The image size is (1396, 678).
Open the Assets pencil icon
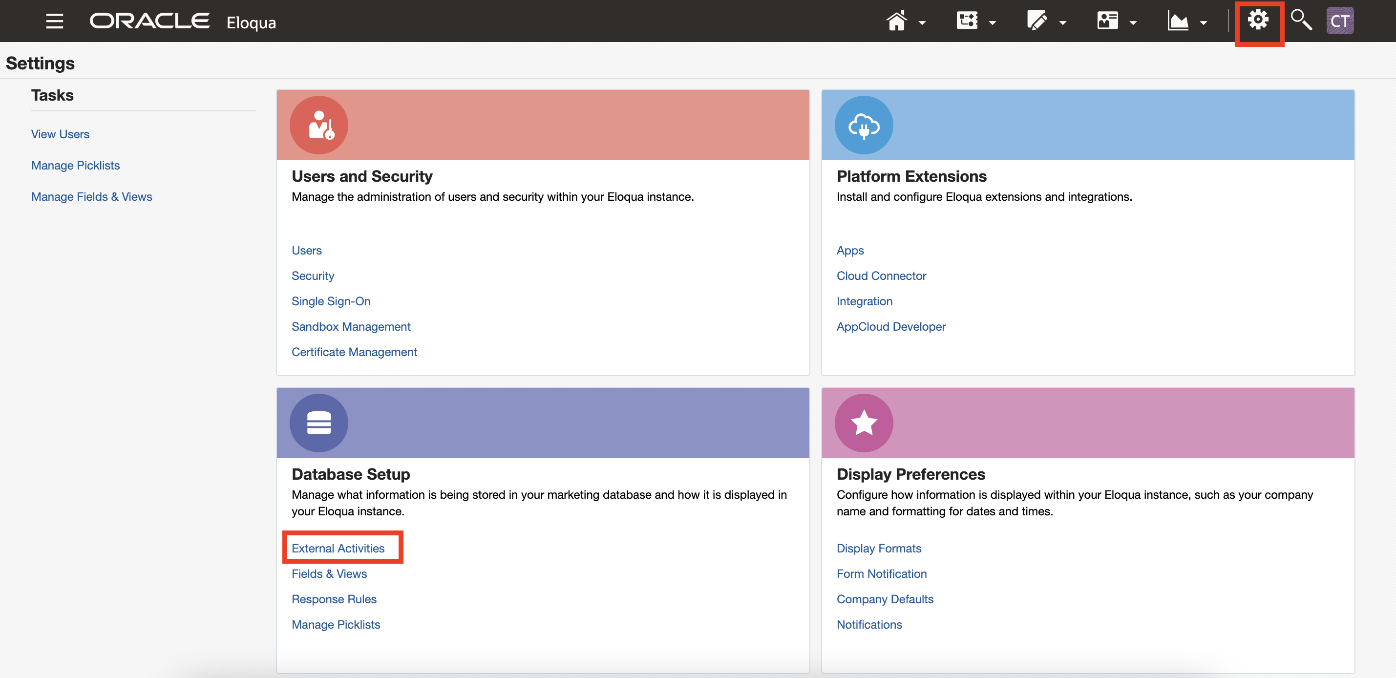(x=1036, y=21)
